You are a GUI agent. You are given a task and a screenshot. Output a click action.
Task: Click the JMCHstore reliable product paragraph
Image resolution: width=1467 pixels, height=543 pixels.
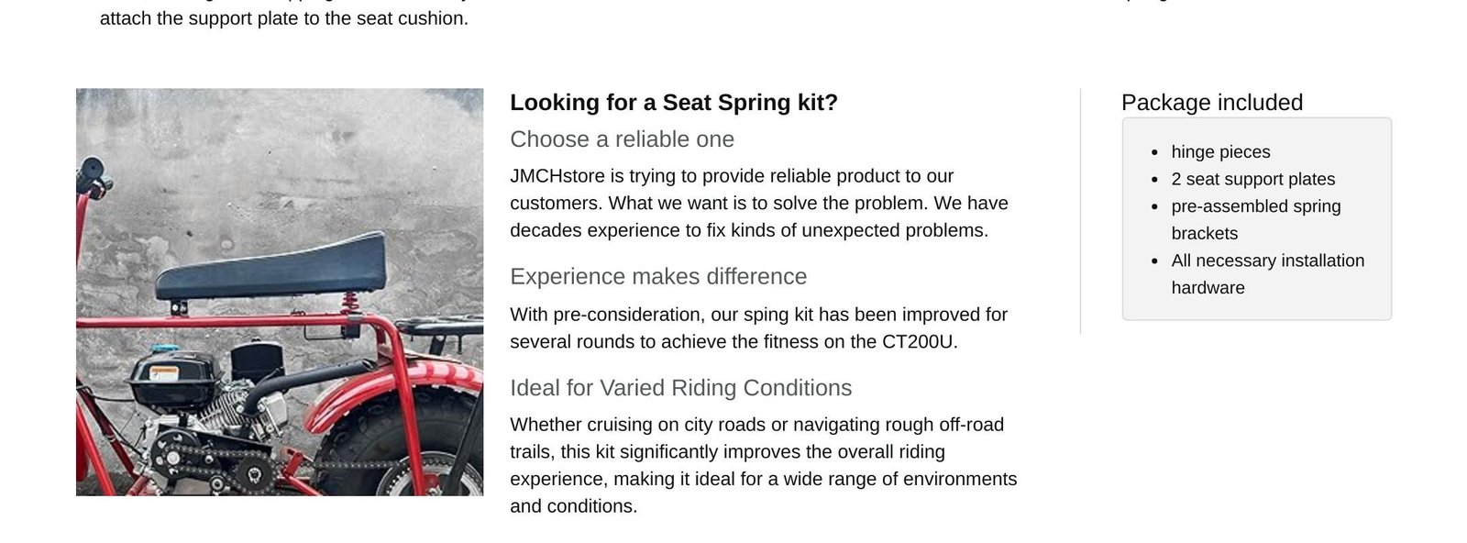pyautogui.click(x=758, y=203)
